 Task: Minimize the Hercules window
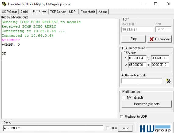click(x=143, y=4)
